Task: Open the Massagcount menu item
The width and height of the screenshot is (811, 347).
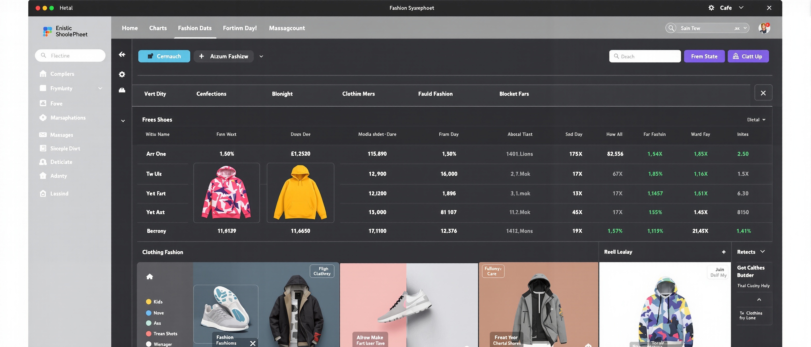Action: (287, 28)
